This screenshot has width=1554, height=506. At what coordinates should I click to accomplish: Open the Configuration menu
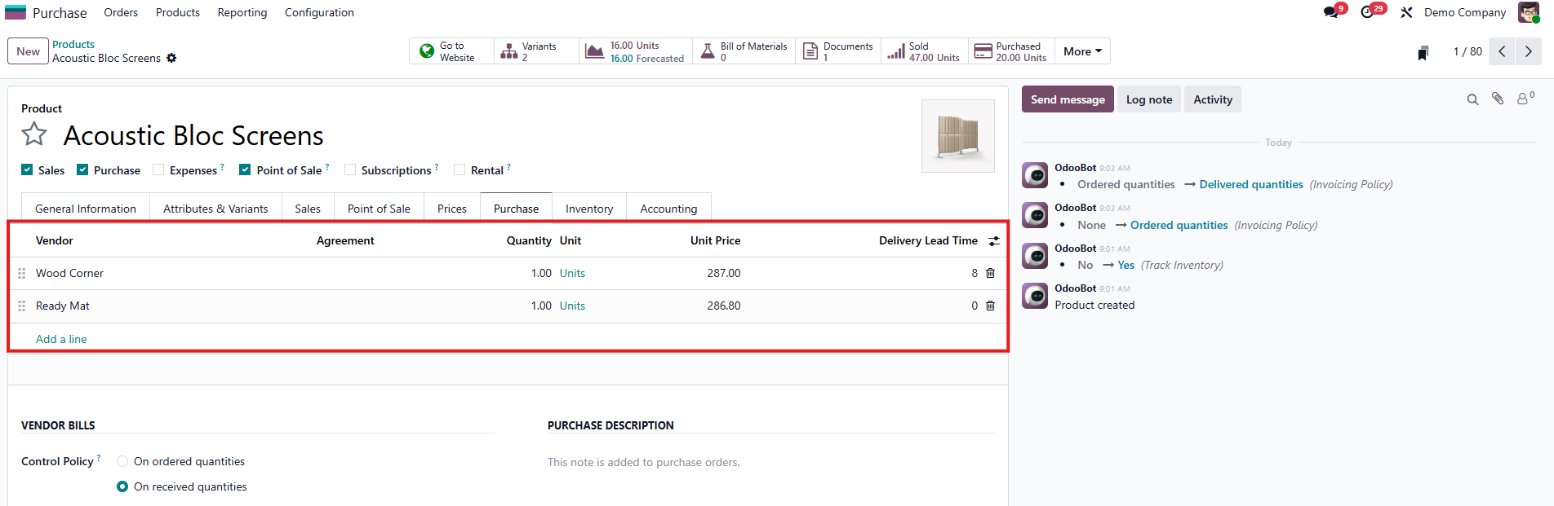click(319, 12)
